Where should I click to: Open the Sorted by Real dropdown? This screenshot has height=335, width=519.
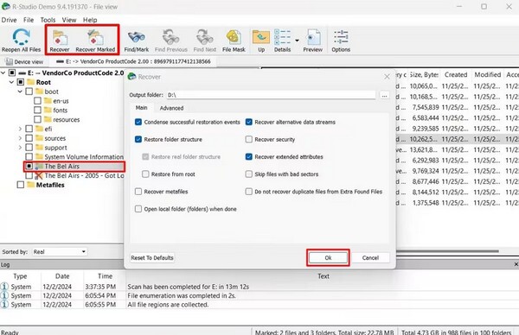(60, 252)
